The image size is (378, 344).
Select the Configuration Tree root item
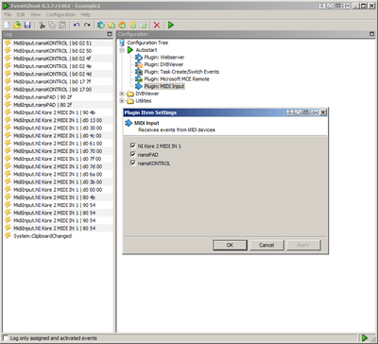pyautogui.click(x=147, y=43)
